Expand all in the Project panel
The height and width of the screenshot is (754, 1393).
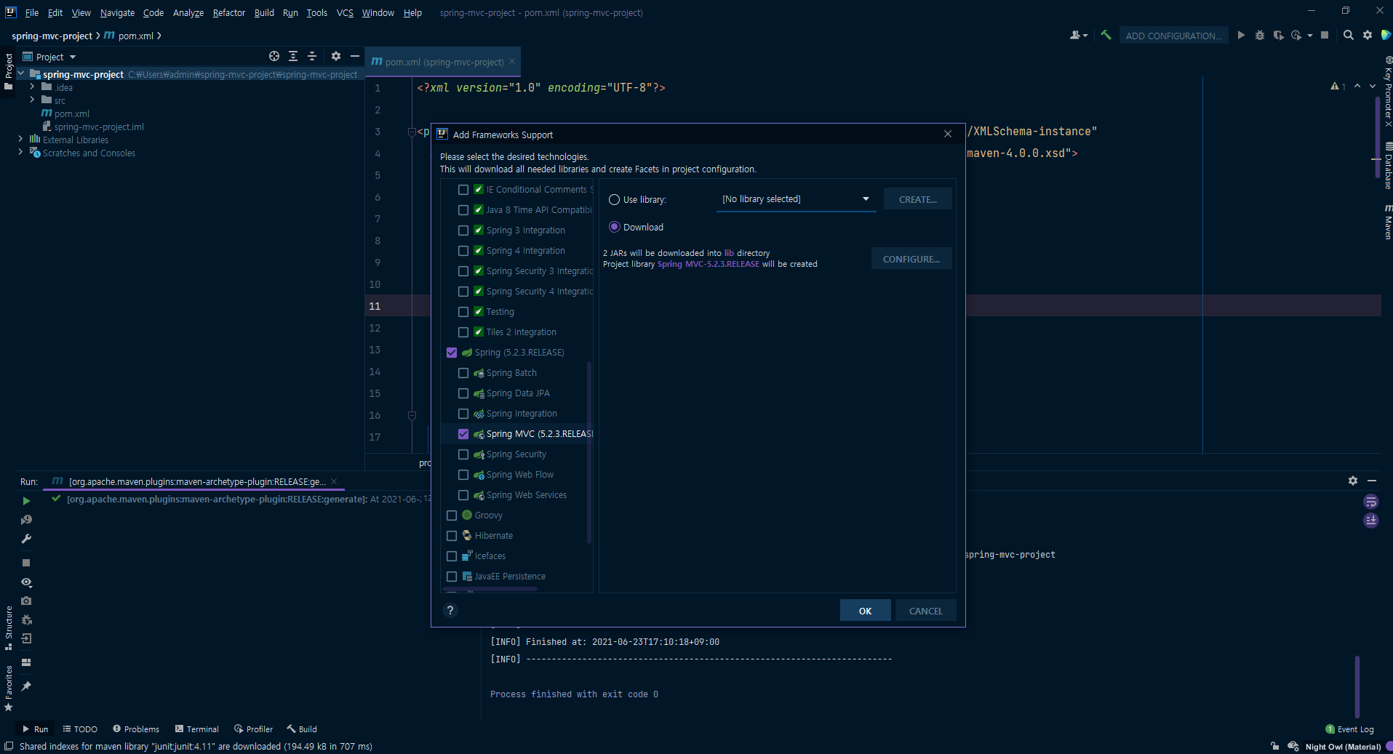[293, 56]
